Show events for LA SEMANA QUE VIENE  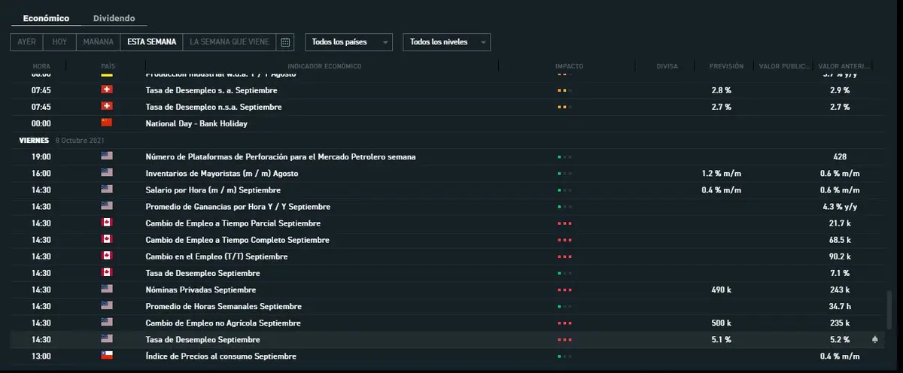click(x=230, y=42)
